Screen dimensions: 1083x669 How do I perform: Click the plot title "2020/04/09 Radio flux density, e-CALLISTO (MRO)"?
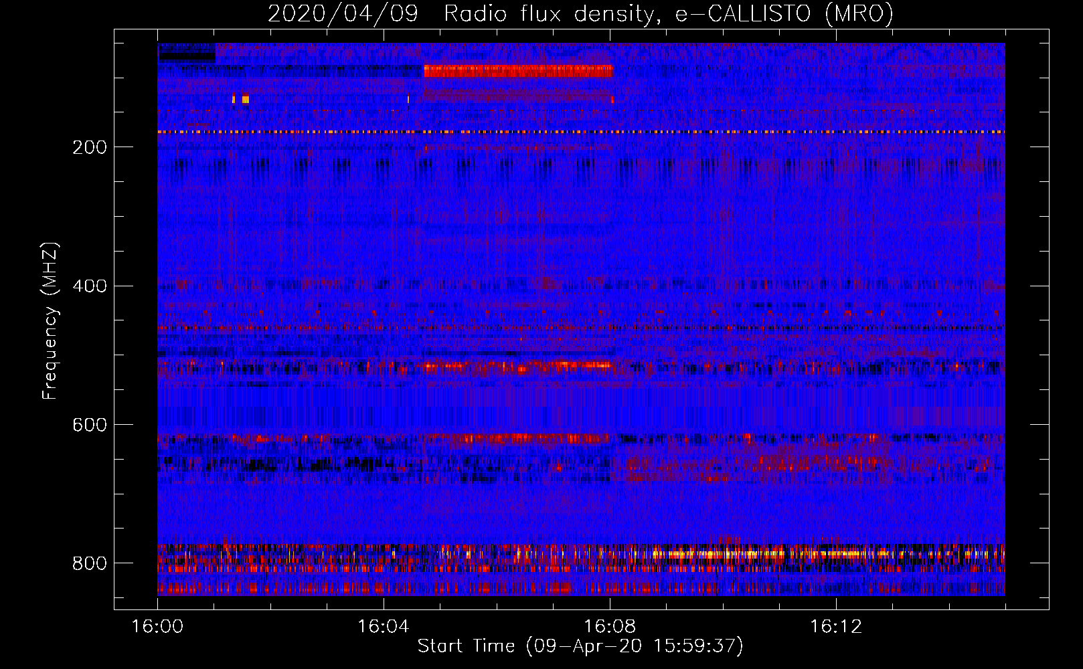pos(580,13)
